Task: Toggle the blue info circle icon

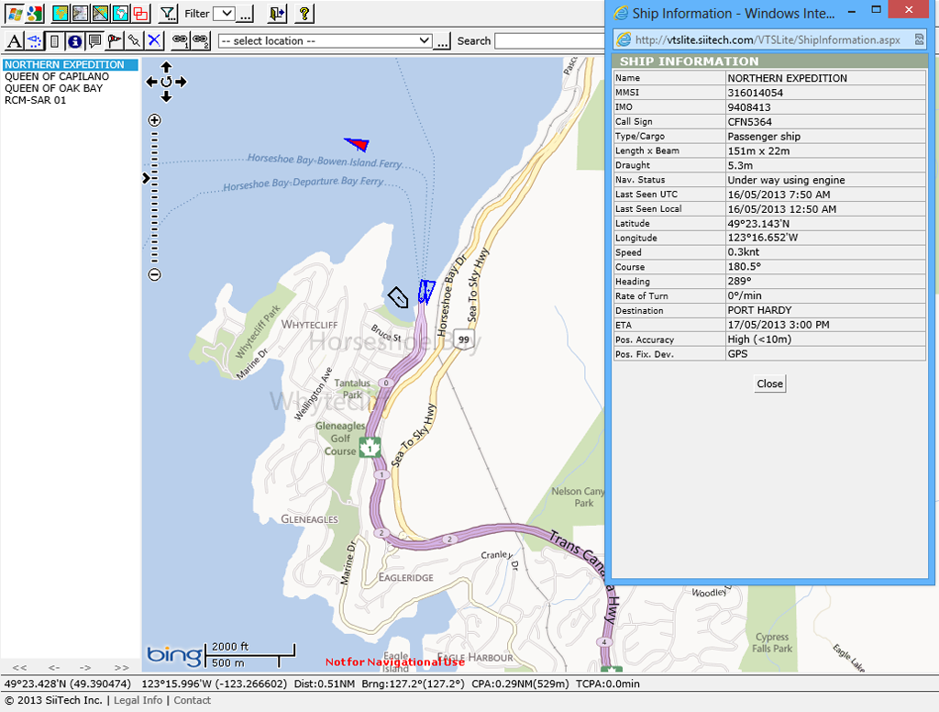Action: point(75,40)
